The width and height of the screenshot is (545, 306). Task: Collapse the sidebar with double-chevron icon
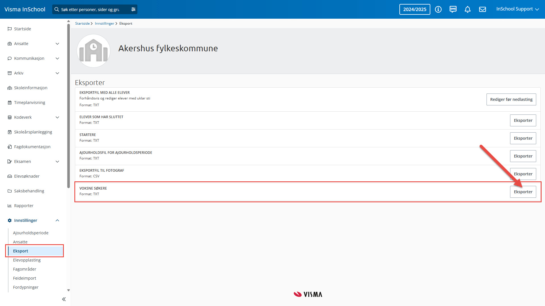click(x=64, y=299)
